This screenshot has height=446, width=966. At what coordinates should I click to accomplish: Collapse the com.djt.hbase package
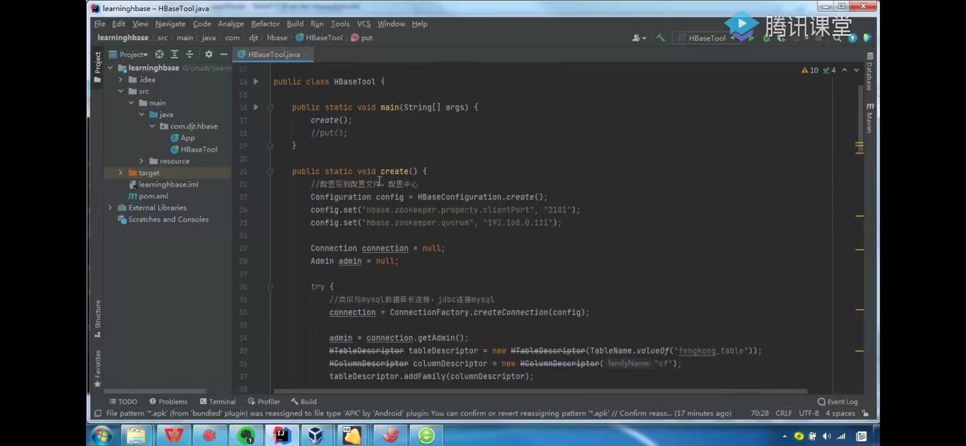152,126
